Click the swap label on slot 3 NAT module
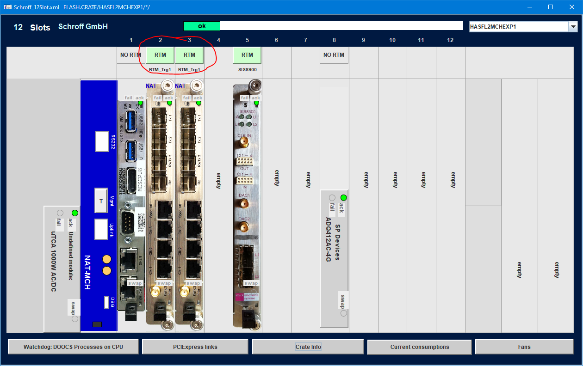 pyautogui.click(x=193, y=283)
